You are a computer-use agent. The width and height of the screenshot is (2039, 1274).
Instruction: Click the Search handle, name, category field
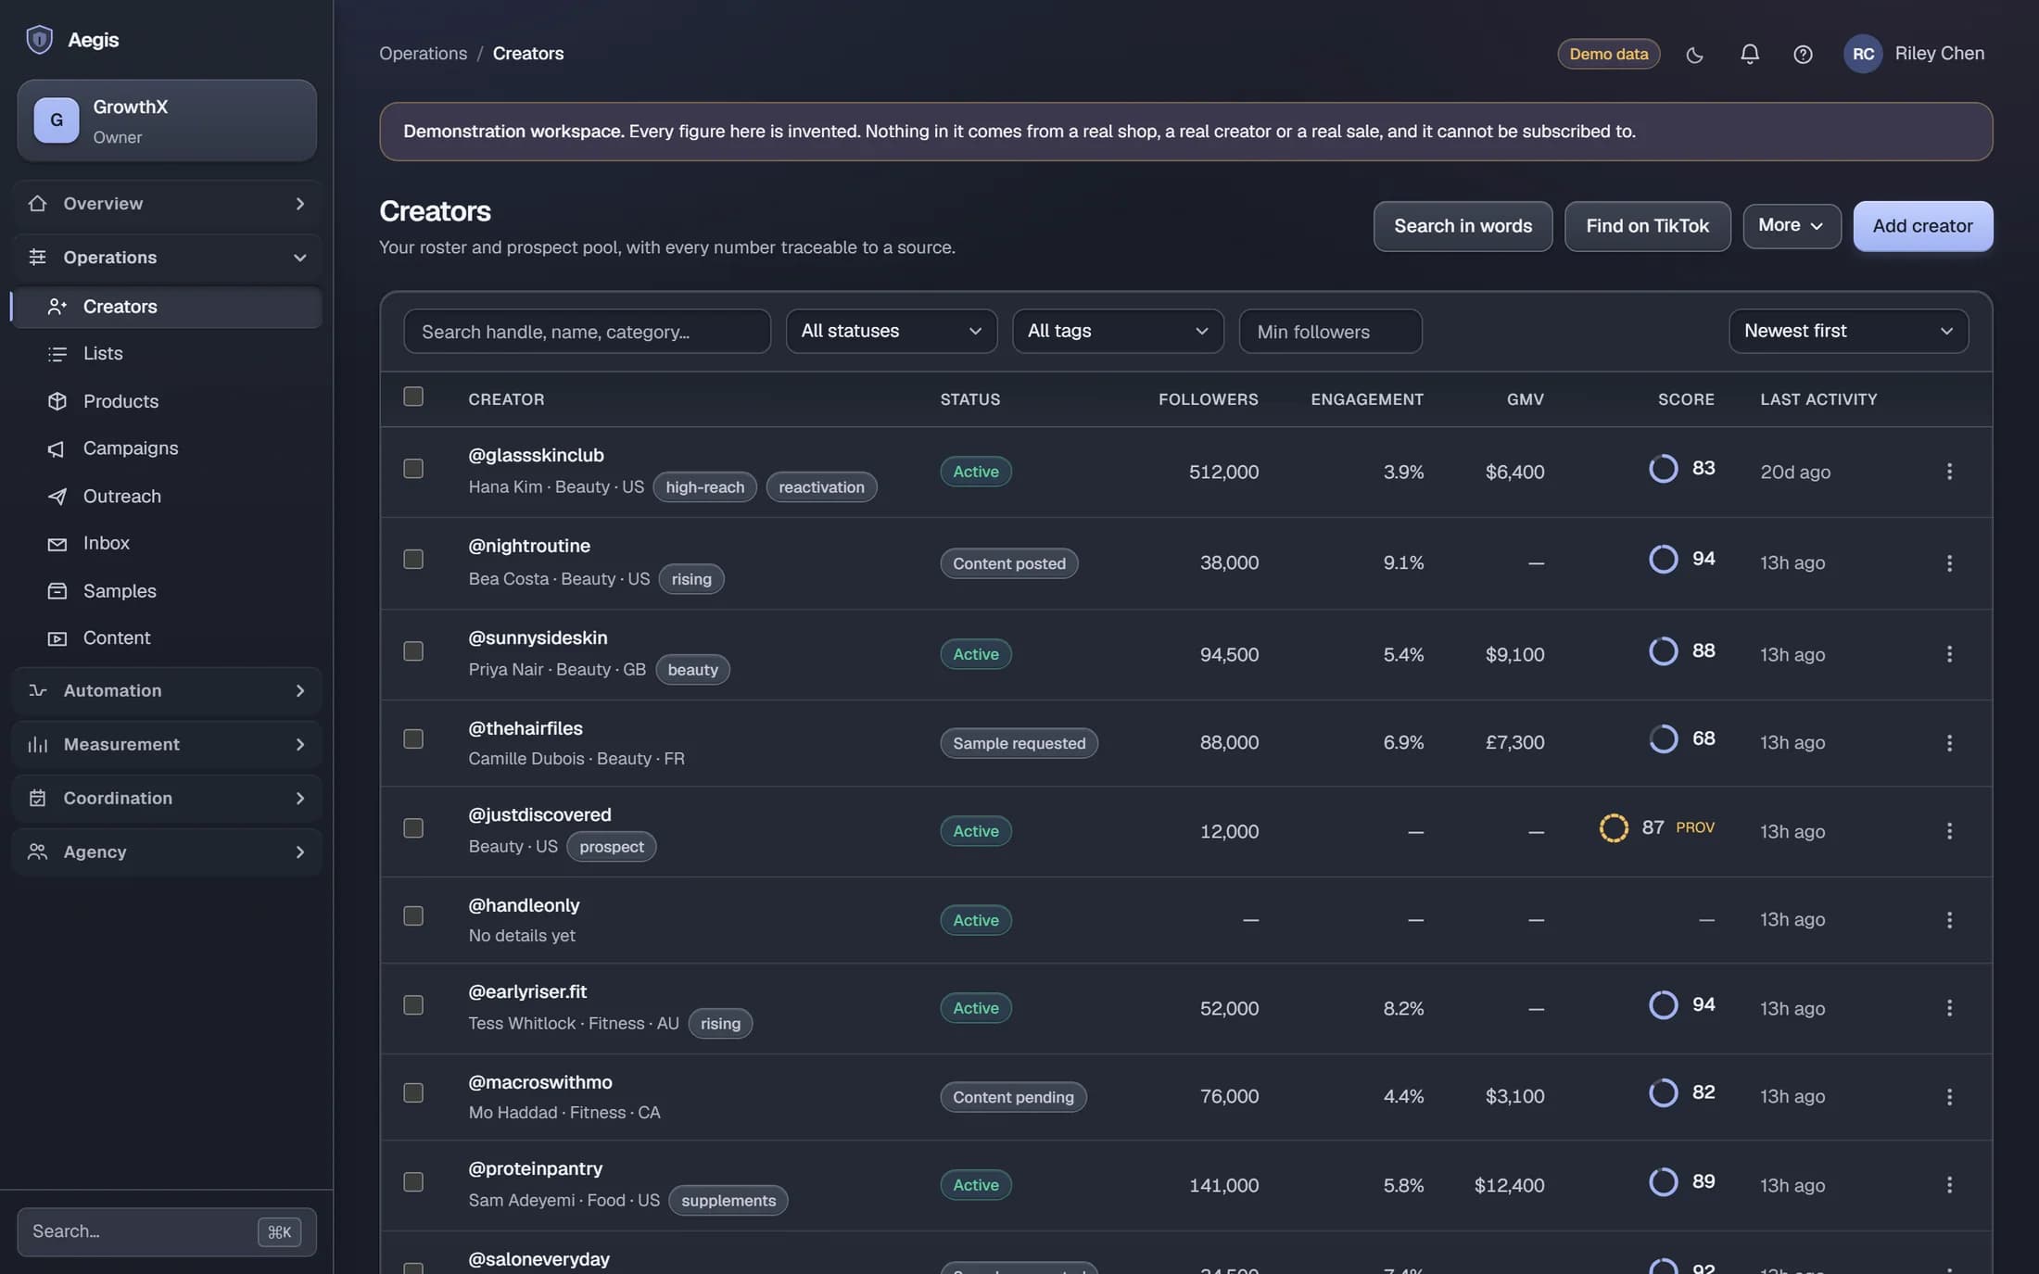[587, 332]
